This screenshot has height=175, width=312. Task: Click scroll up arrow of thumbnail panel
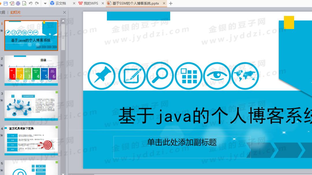[x=63, y=21]
